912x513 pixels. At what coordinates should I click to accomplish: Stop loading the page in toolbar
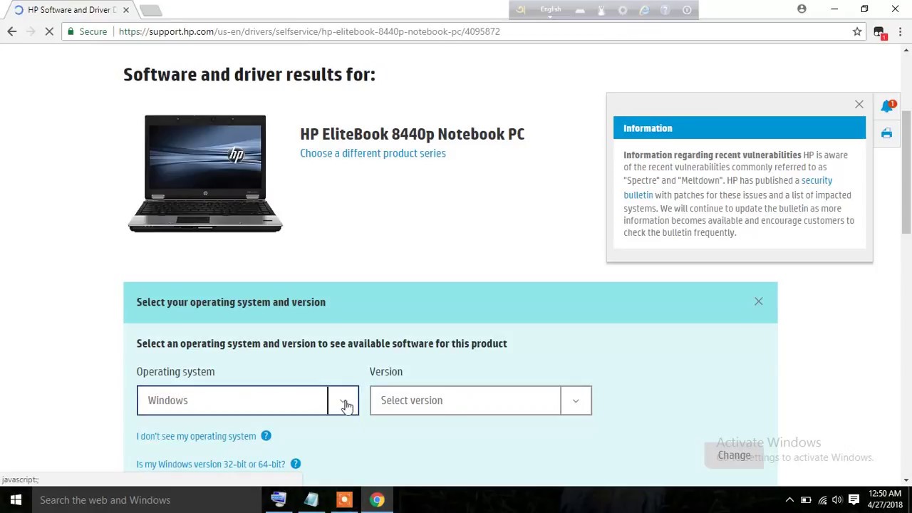(x=48, y=31)
